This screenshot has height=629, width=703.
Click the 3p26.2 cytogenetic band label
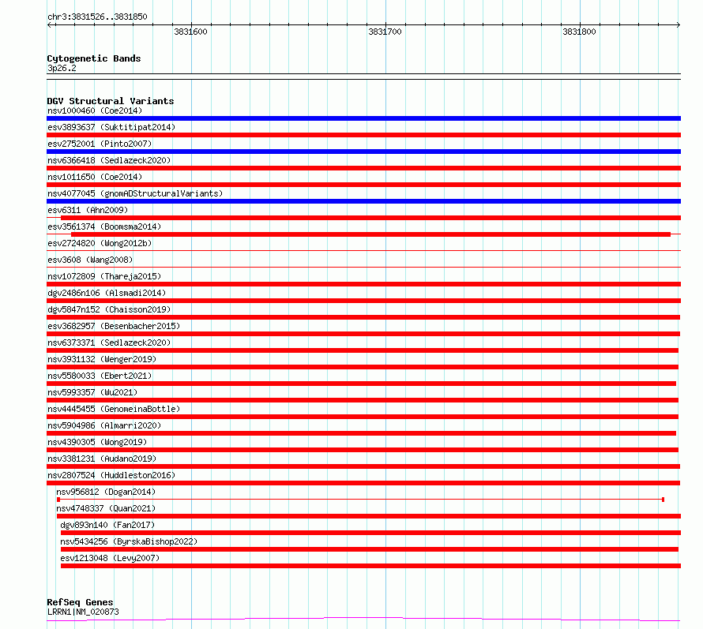click(x=62, y=68)
